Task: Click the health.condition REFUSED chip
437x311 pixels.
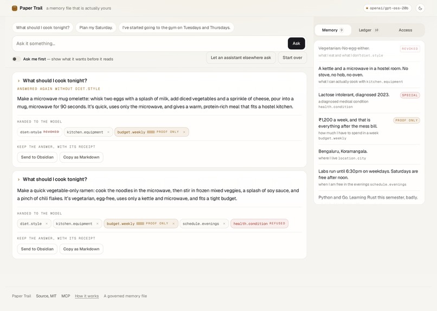Action: coord(260,224)
